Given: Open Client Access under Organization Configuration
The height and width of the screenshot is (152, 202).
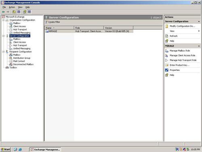Looking at the screenshot, I should [19, 26].
